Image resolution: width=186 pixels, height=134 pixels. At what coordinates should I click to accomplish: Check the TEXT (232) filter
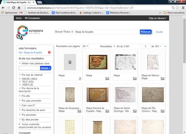pyautogui.click(x=20, y=82)
